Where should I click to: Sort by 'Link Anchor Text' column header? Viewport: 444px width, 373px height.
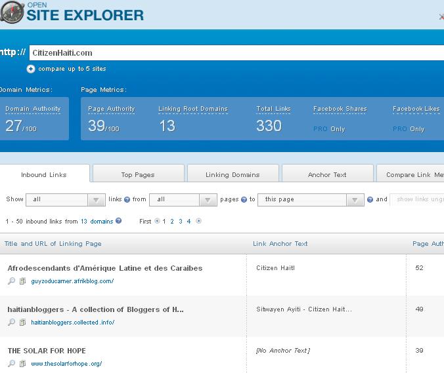pos(280,244)
